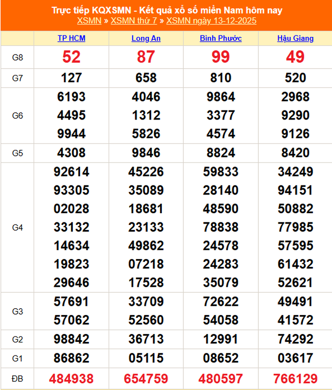Open the Hậu Giang province link
Screen dimensions: 332x390
click(296, 38)
